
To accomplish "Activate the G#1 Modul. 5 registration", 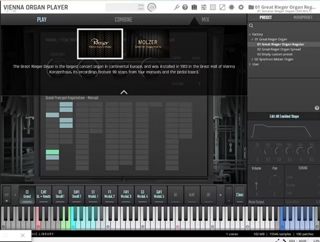I will pos(159,195).
